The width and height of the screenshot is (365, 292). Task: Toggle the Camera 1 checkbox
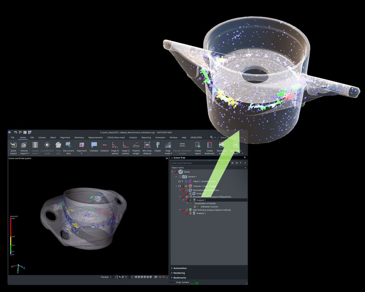coord(180,177)
